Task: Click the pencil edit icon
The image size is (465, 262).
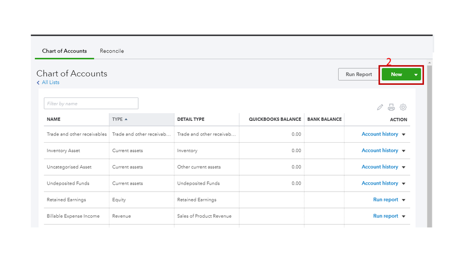Action: (x=380, y=107)
